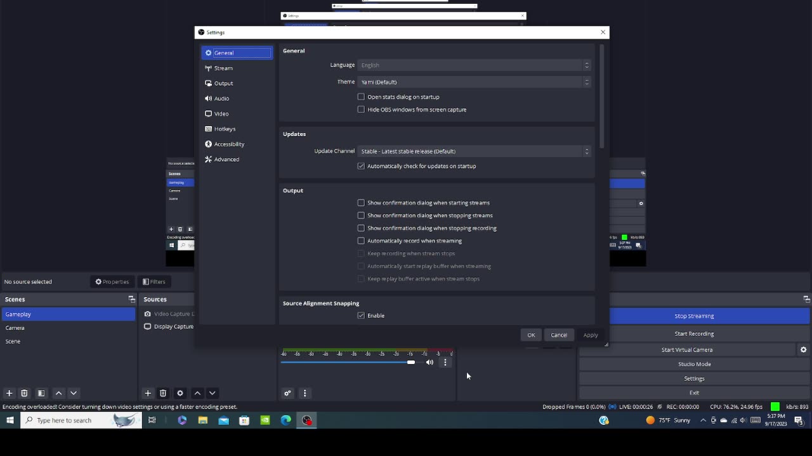Open virtual camera config gear icon

point(803,350)
